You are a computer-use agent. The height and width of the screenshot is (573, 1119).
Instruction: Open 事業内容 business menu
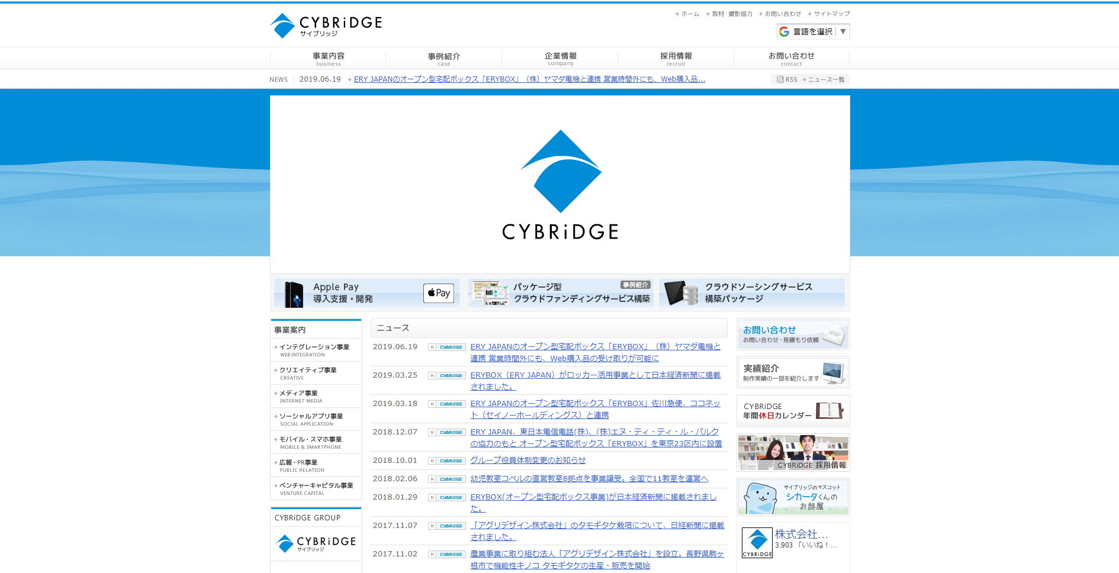pyautogui.click(x=328, y=59)
